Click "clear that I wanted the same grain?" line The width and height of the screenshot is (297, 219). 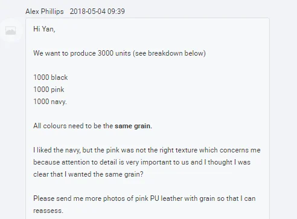click(x=88, y=174)
